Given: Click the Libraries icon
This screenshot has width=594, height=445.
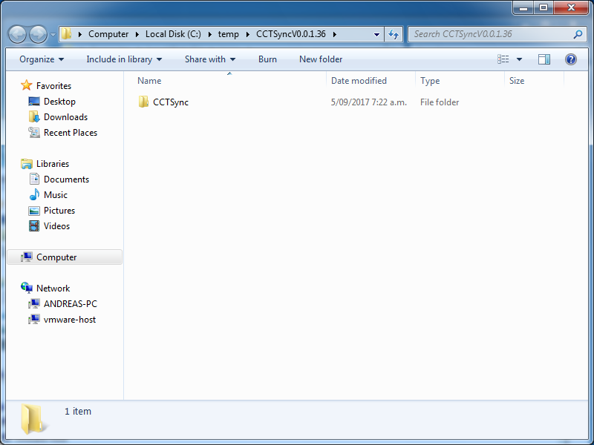Looking at the screenshot, I should click(x=27, y=163).
